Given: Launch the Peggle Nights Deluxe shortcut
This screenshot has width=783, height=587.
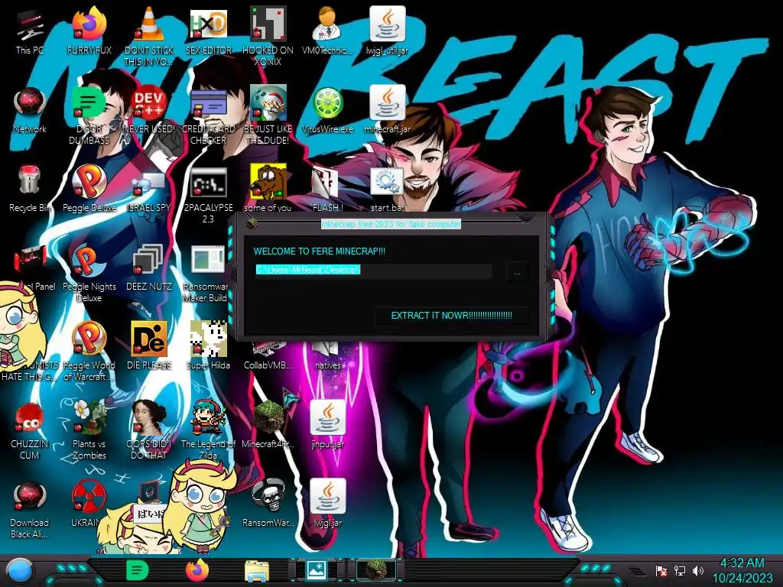Looking at the screenshot, I should (89, 273).
